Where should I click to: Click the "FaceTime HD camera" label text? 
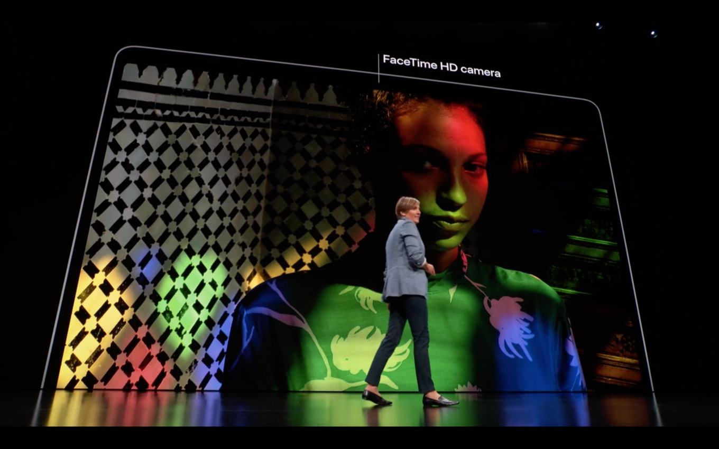click(x=441, y=66)
